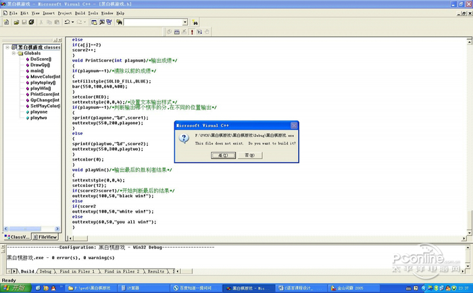Click 是 (Yes) to build the file
The height and width of the screenshot is (293, 473).
pyautogui.click(x=221, y=155)
